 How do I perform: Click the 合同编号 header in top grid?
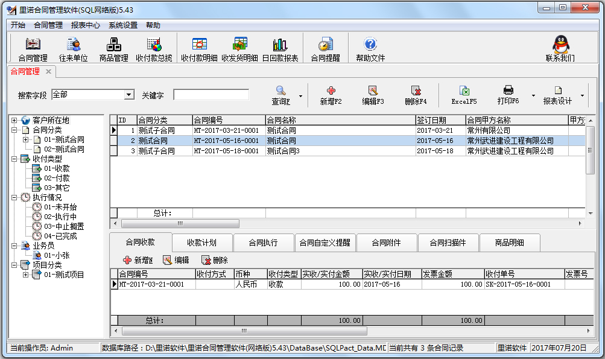pos(229,120)
